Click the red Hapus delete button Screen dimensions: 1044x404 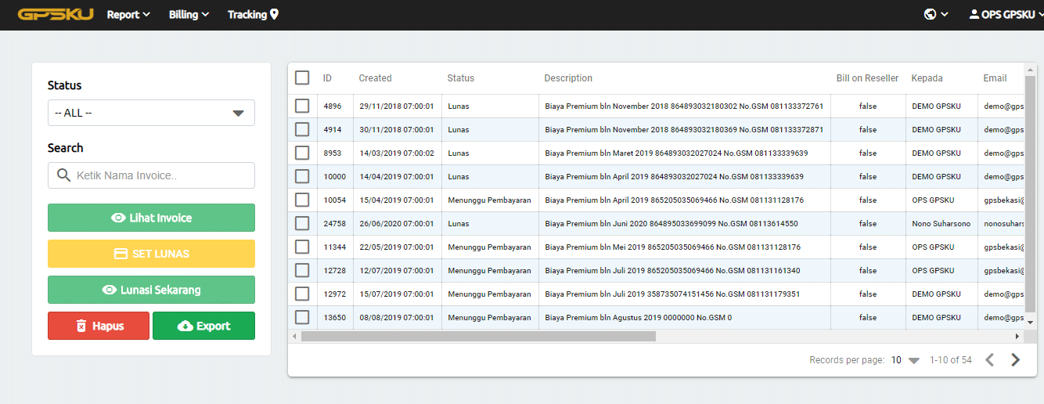(99, 326)
